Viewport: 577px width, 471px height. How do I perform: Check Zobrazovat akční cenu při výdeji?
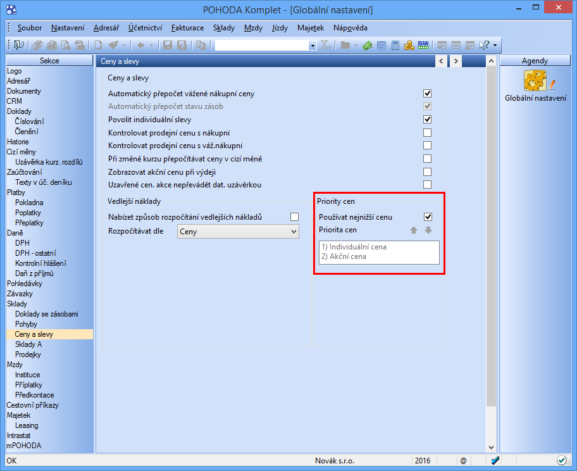click(x=427, y=172)
